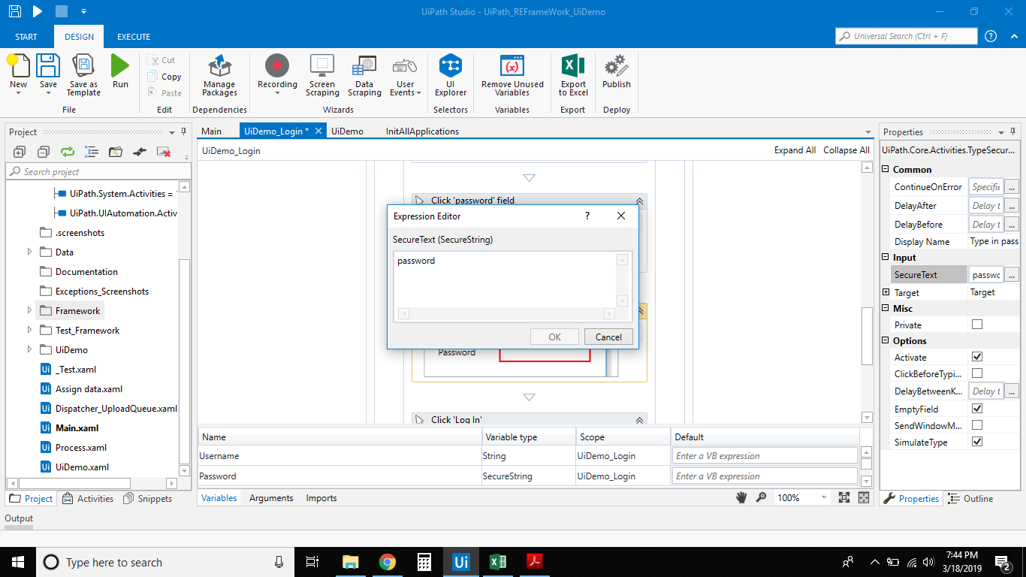Viewport: 1026px width, 577px height.
Task: Open Calculator from the taskbar
Action: tap(424, 562)
